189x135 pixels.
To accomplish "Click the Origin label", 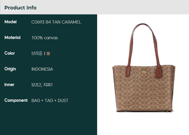I will [x=10, y=69].
